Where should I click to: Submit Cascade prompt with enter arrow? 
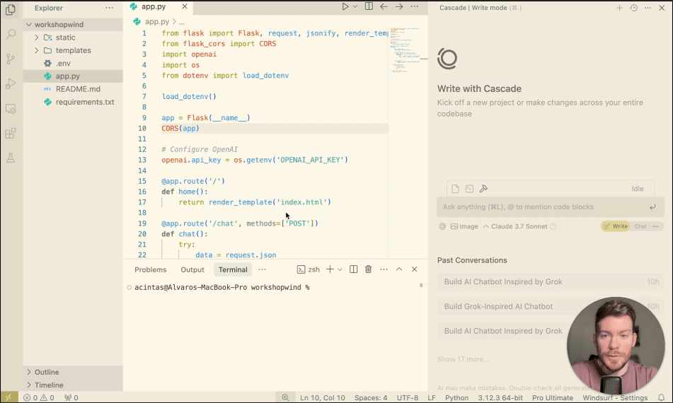(652, 207)
